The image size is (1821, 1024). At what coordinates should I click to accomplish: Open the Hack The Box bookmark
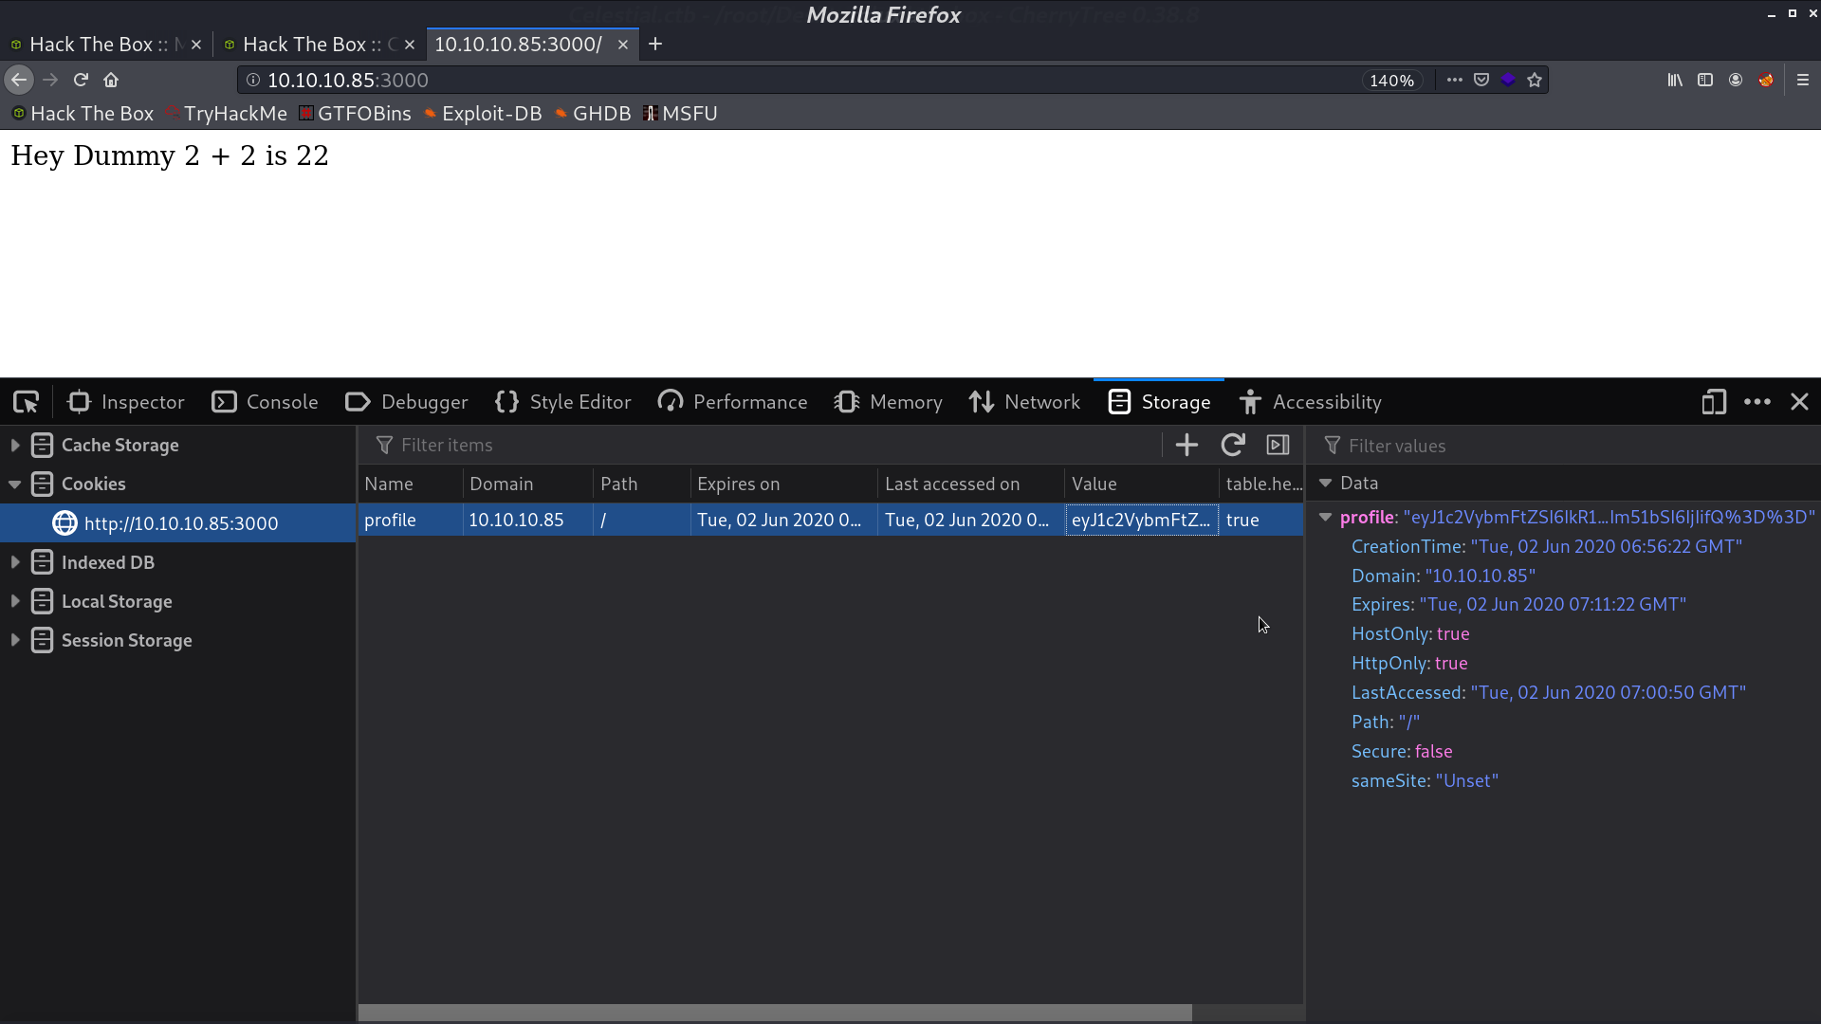click(x=83, y=113)
